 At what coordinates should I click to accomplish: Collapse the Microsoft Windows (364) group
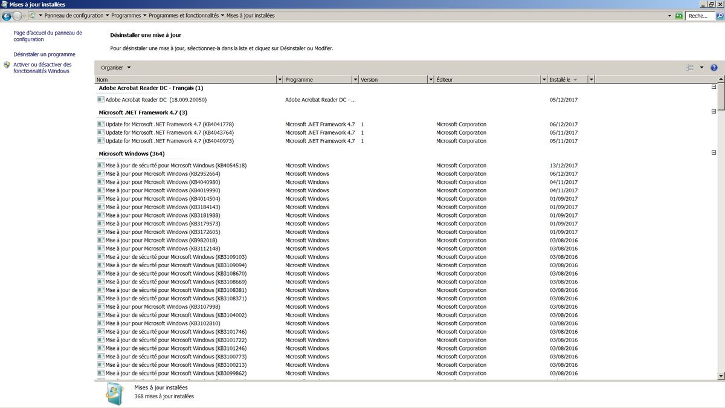point(714,154)
